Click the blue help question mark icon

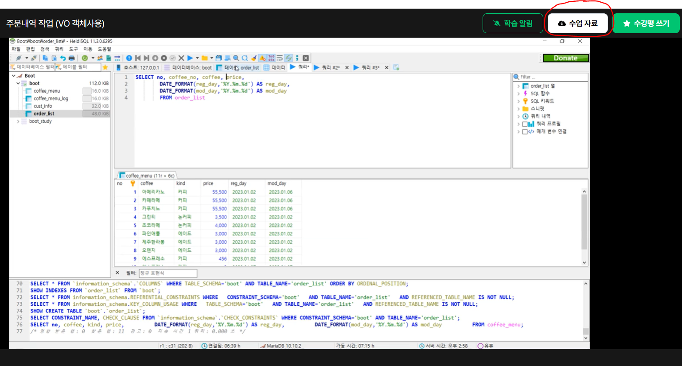click(129, 58)
